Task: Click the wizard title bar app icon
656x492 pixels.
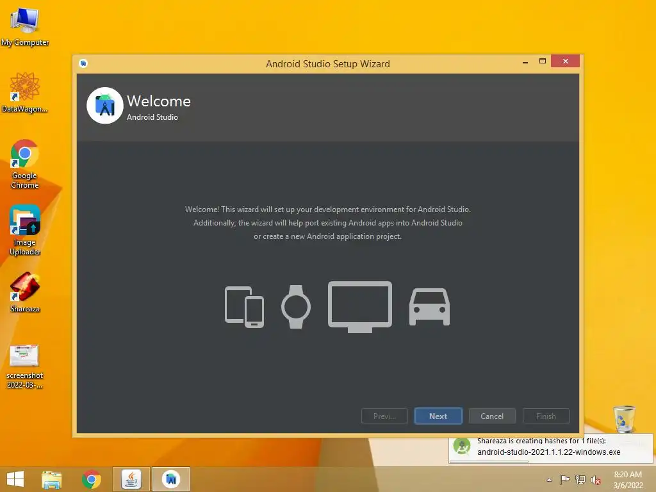Action: coord(83,63)
